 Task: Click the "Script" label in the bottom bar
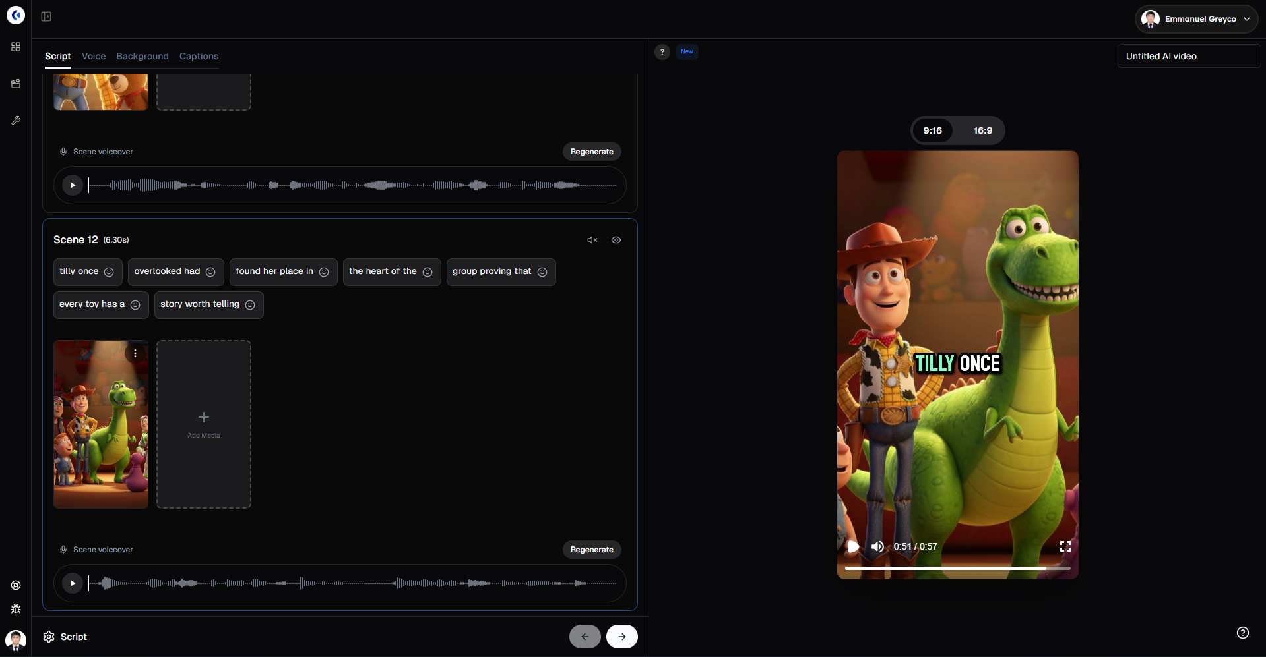tap(74, 637)
